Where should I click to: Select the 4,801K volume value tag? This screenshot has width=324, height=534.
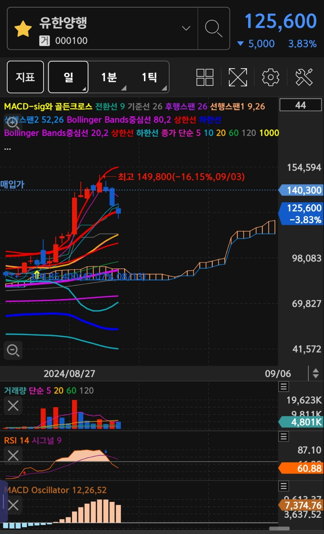tap(301, 422)
